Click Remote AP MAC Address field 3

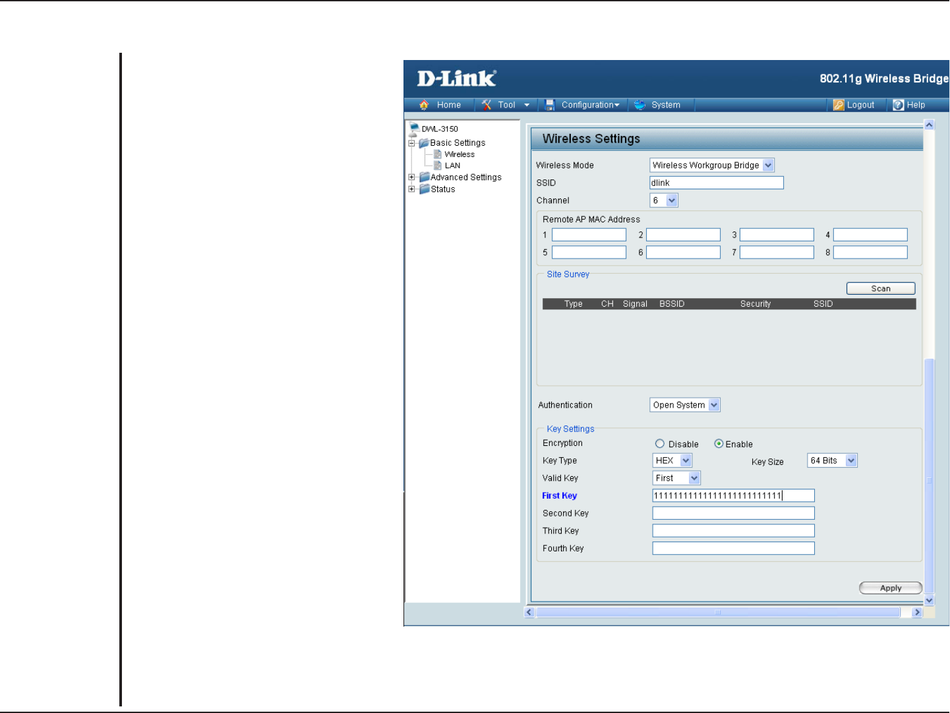(x=777, y=235)
